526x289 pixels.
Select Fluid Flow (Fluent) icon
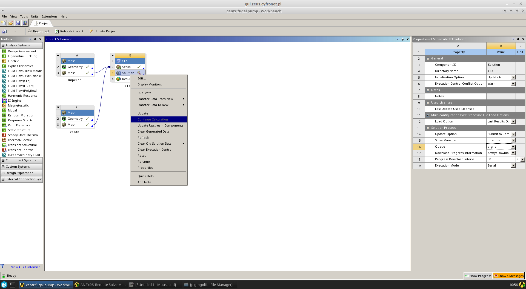tap(4, 86)
